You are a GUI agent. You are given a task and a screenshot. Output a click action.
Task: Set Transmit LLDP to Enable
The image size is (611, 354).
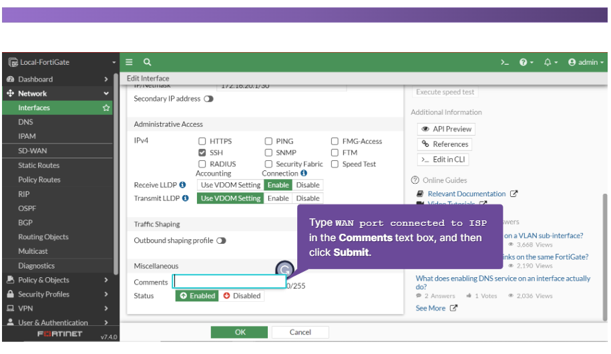tap(278, 198)
